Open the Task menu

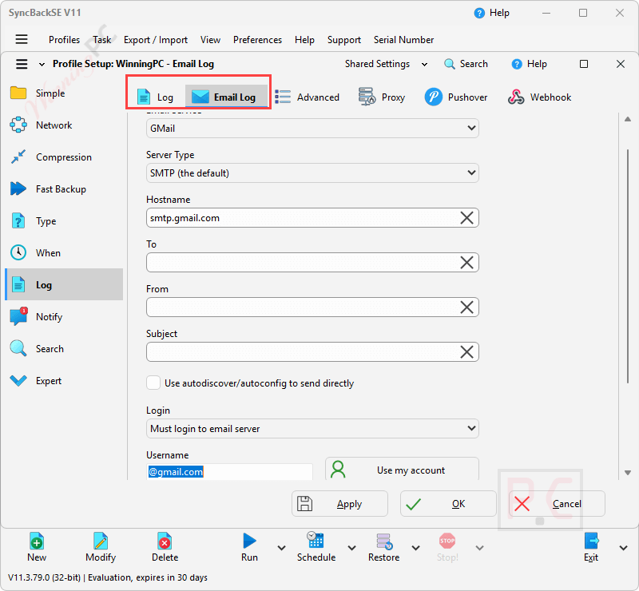pyautogui.click(x=102, y=40)
